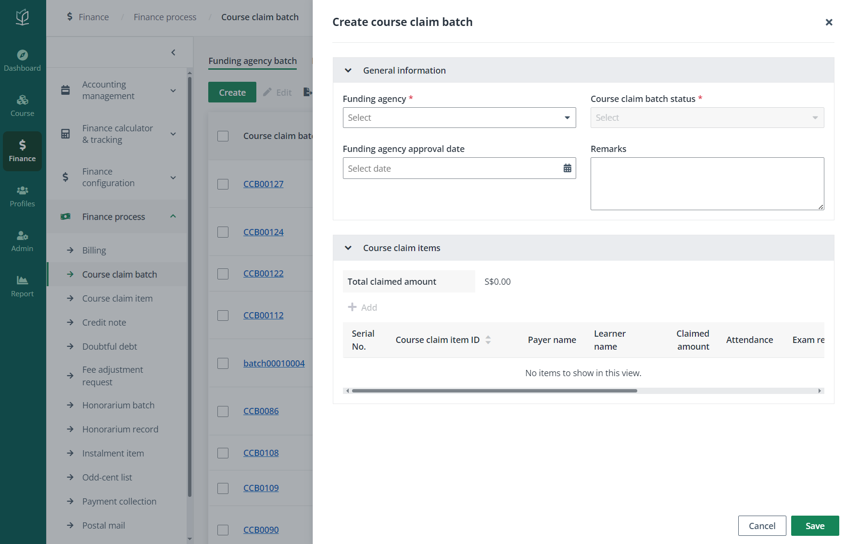Check the batch00010004 row checkbox
The image size is (846, 544).
point(223,364)
